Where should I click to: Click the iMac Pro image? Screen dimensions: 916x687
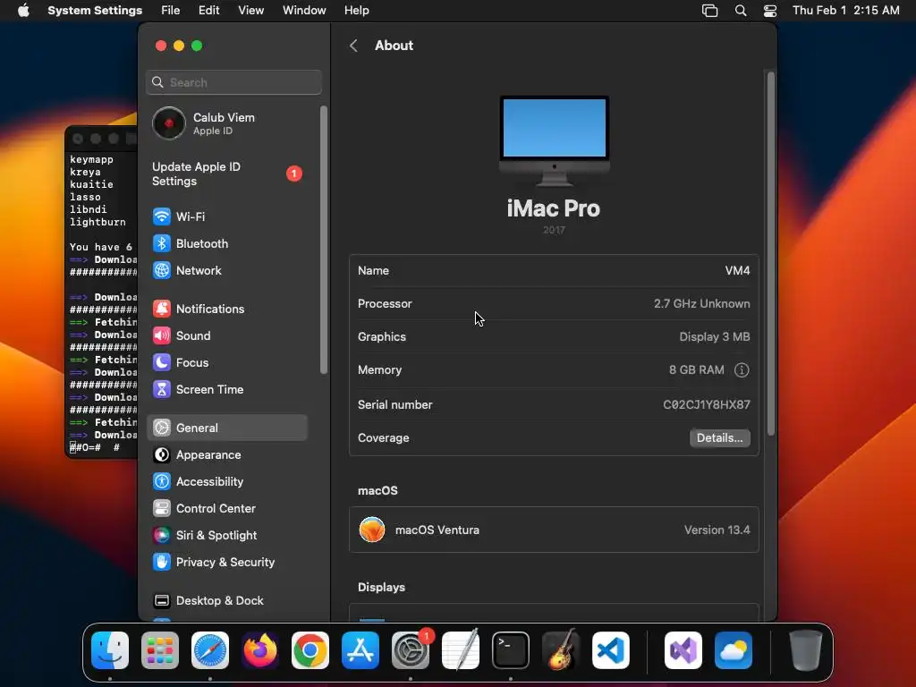tap(555, 140)
